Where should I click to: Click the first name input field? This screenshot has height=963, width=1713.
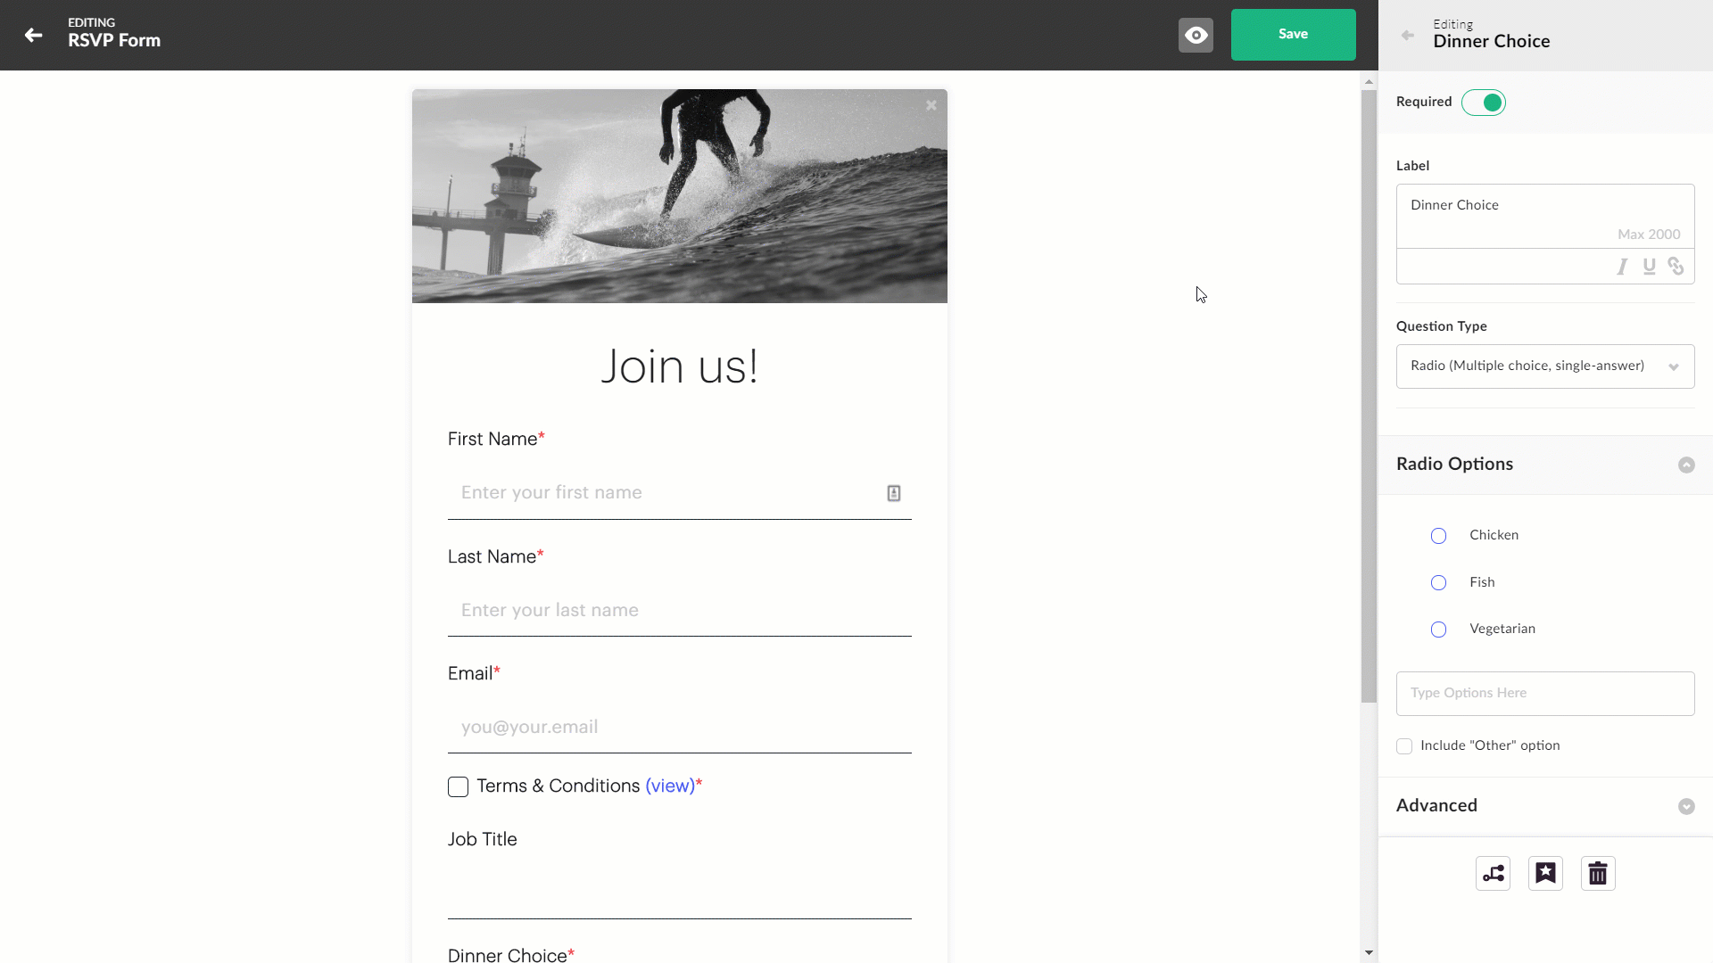(680, 493)
